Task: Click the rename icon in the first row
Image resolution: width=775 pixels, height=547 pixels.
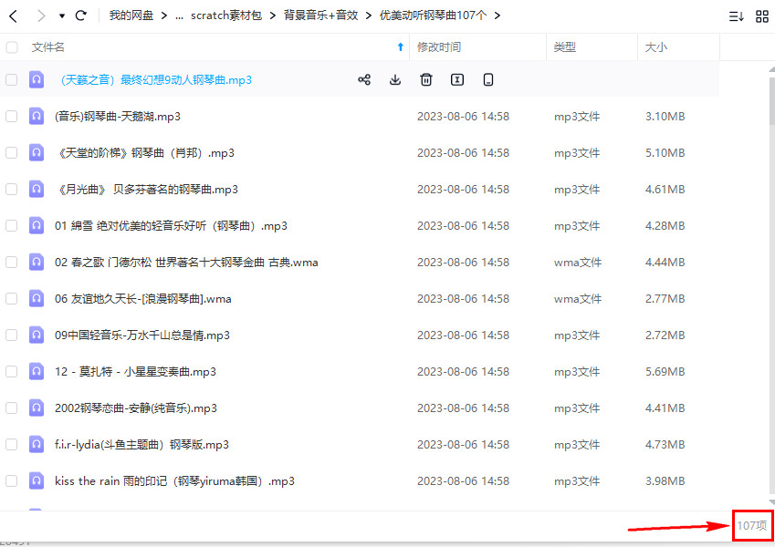Action: pyautogui.click(x=457, y=80)
